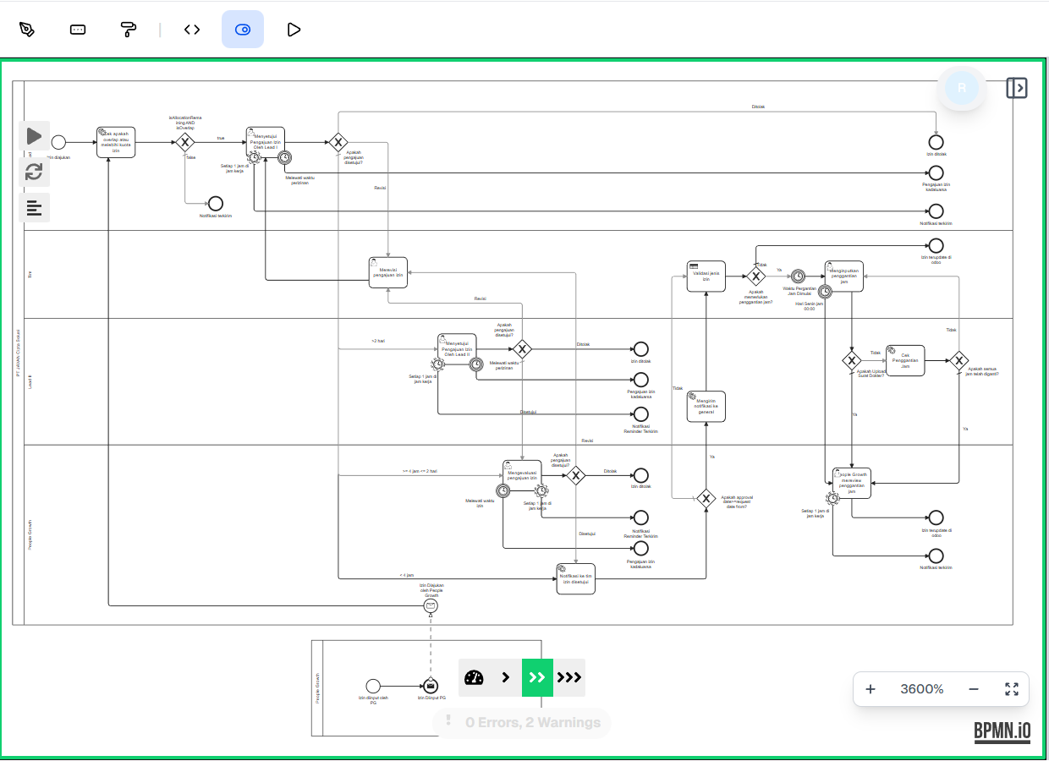Open the simulation log icon
This screenshot has width=1049, height=761.
coord(34,207)
